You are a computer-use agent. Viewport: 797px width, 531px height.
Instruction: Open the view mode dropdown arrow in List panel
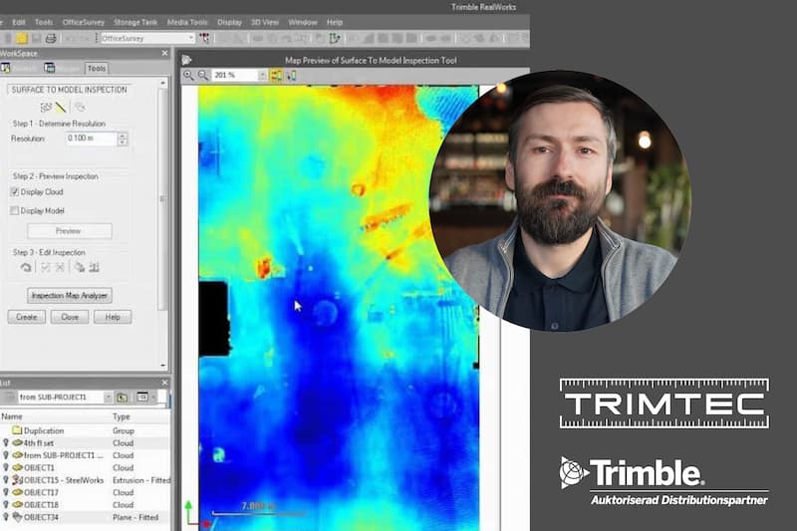(153, 398)
